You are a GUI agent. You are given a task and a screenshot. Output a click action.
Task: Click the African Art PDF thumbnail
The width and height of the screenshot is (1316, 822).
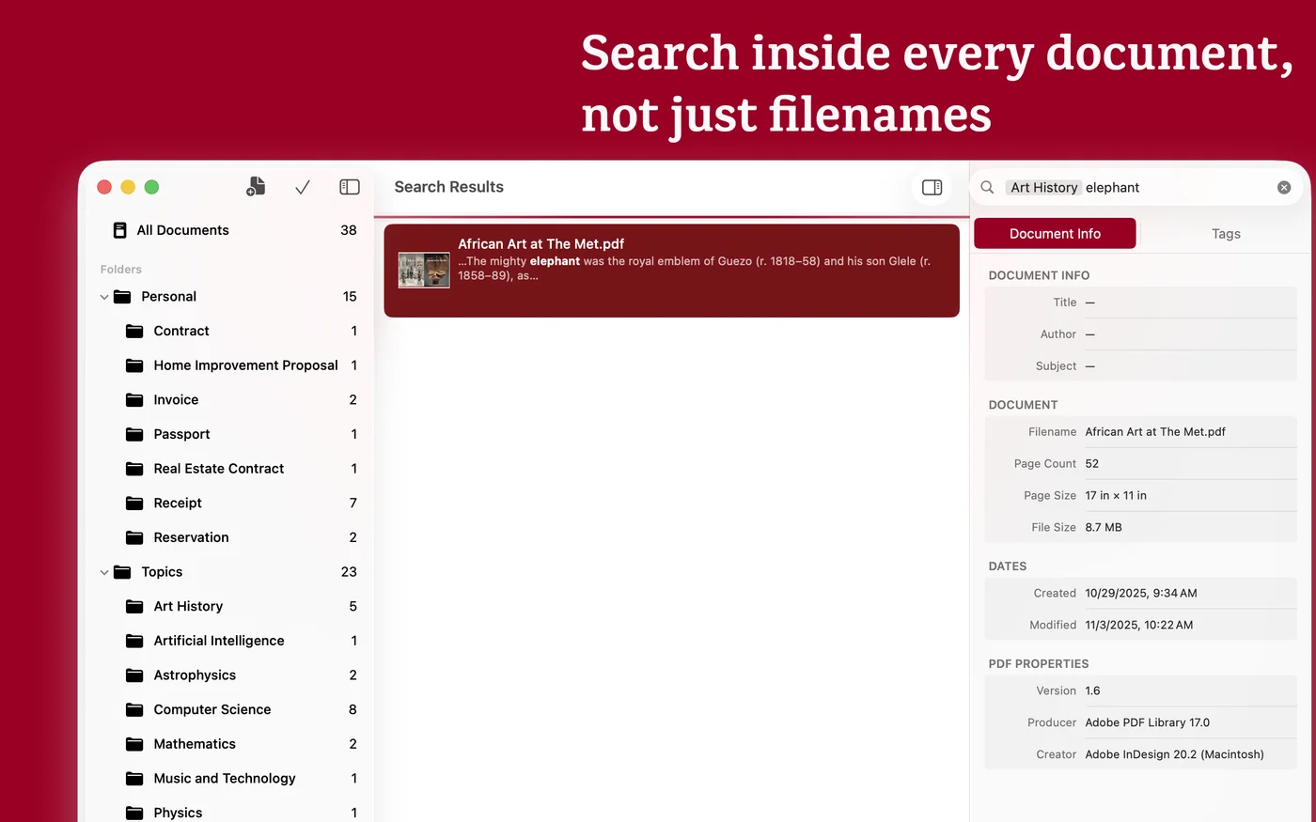pyautogui.click(x=424, y=271)
